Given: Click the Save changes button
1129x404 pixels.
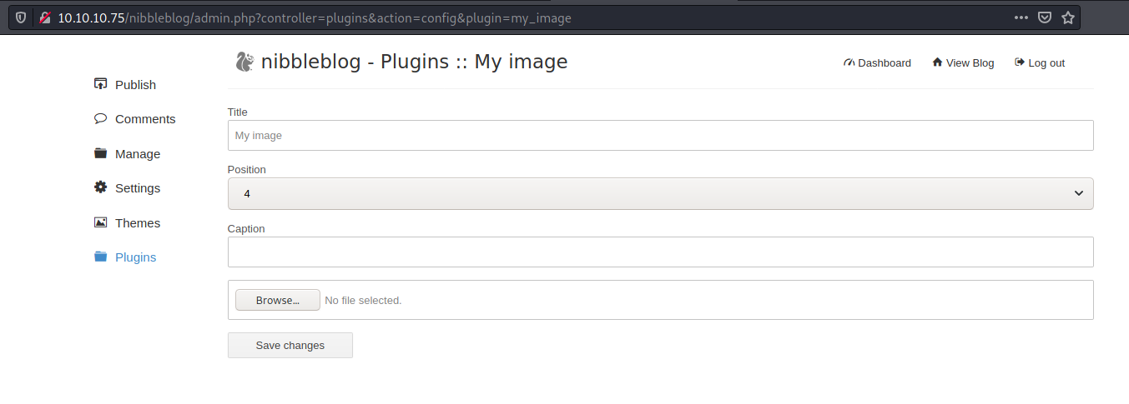Looking at the screenshot, I should (x=290, y=345).
